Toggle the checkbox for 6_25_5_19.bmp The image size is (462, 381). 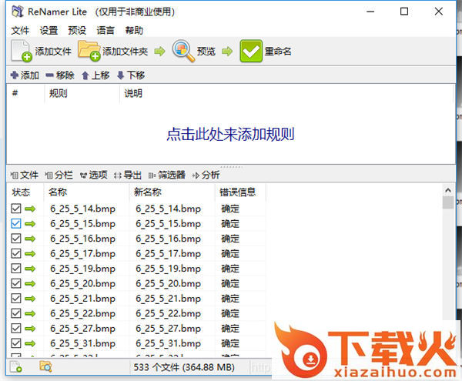coord(16,269)
